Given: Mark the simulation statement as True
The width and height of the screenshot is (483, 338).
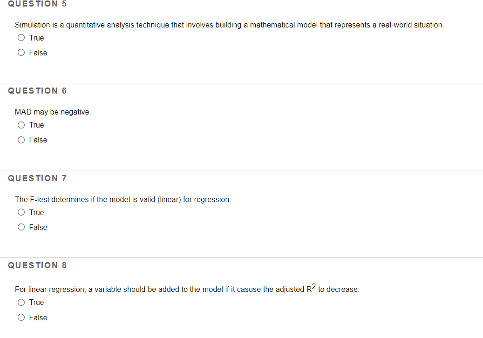Looking at the screenshot, I should pyautogui.click(x=21, y=37).
